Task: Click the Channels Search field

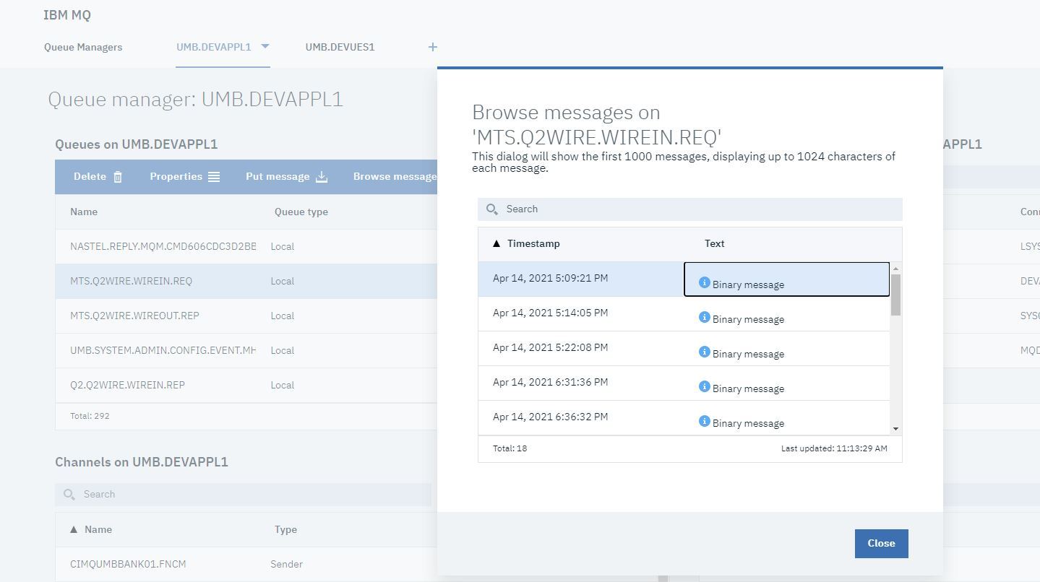Action: click(246, 495)
